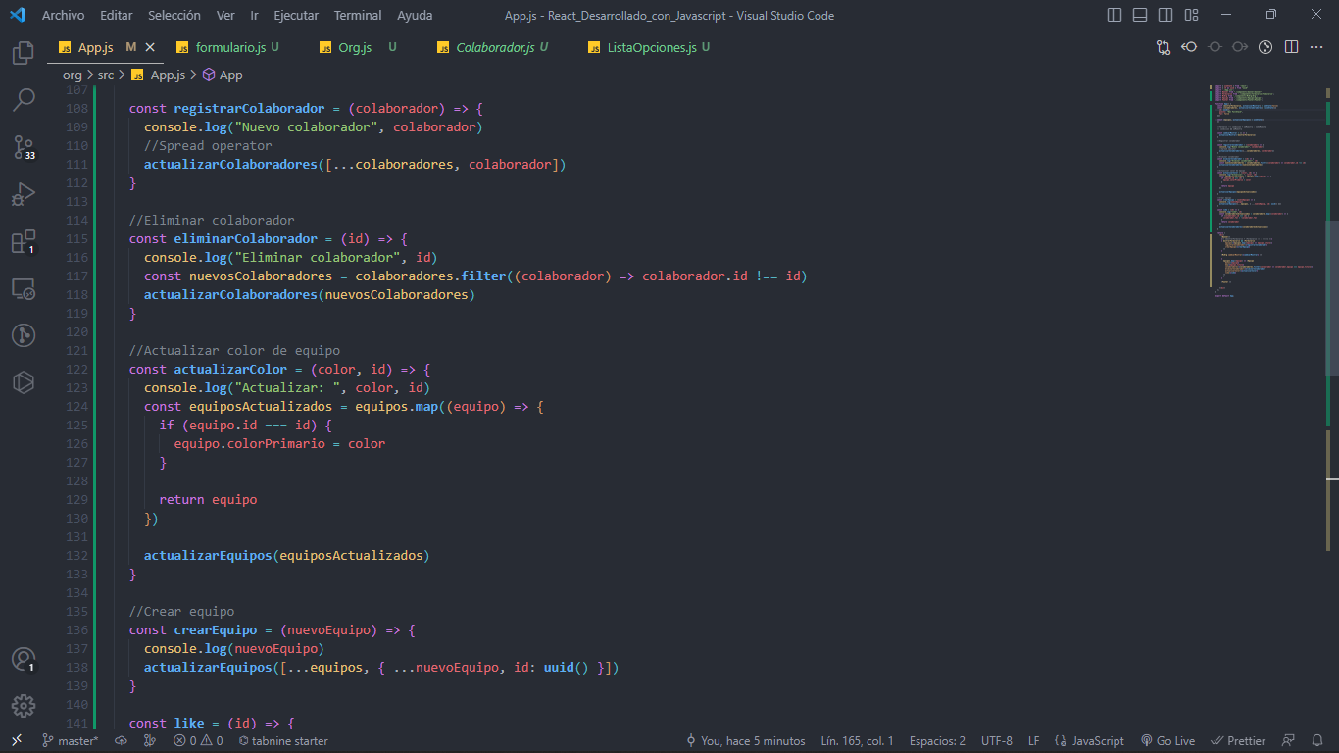Viewport: 1339px width, 753px height.
Task: Open the Remote Explorer view icon
Action: 24,288
